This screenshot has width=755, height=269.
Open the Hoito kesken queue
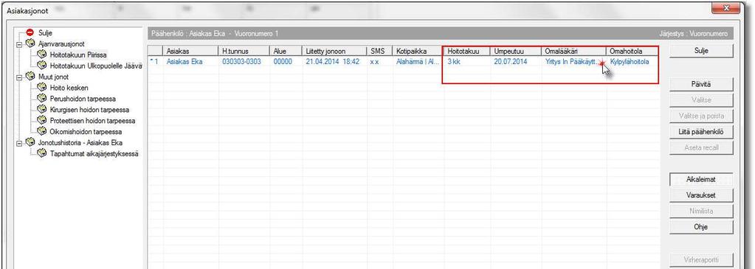[x=69, y=88]
